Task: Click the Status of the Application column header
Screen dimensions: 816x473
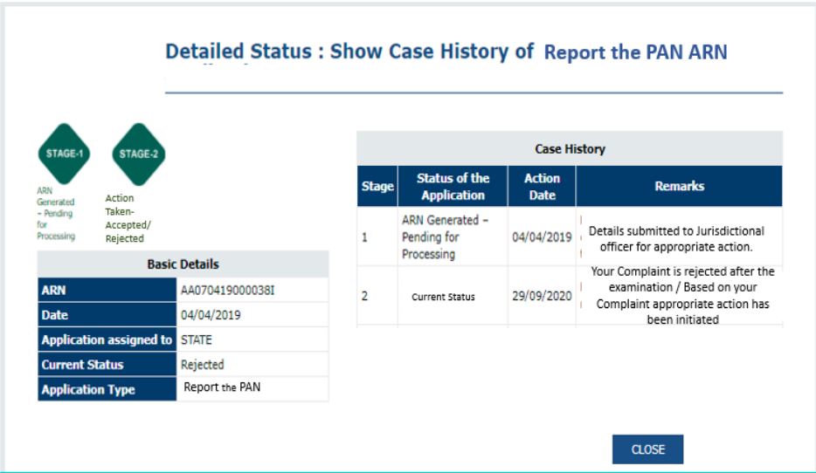Action: pos(453,187)
